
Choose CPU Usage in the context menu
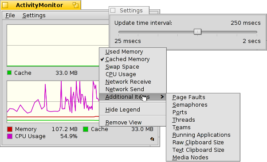pyautogui.click(x=133, y=74)
